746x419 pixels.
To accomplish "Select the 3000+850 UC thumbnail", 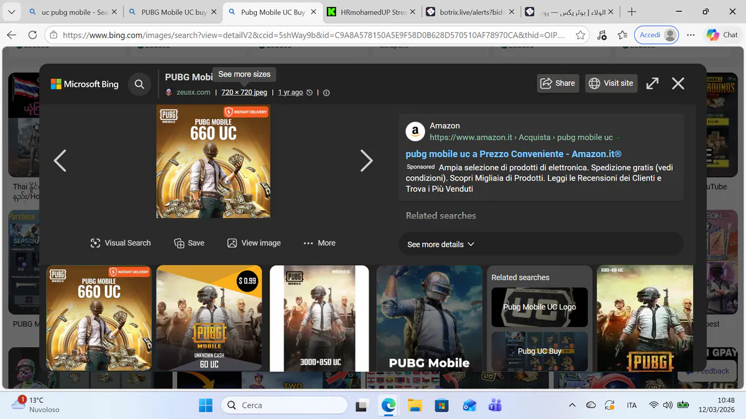I will pos(319,318).
